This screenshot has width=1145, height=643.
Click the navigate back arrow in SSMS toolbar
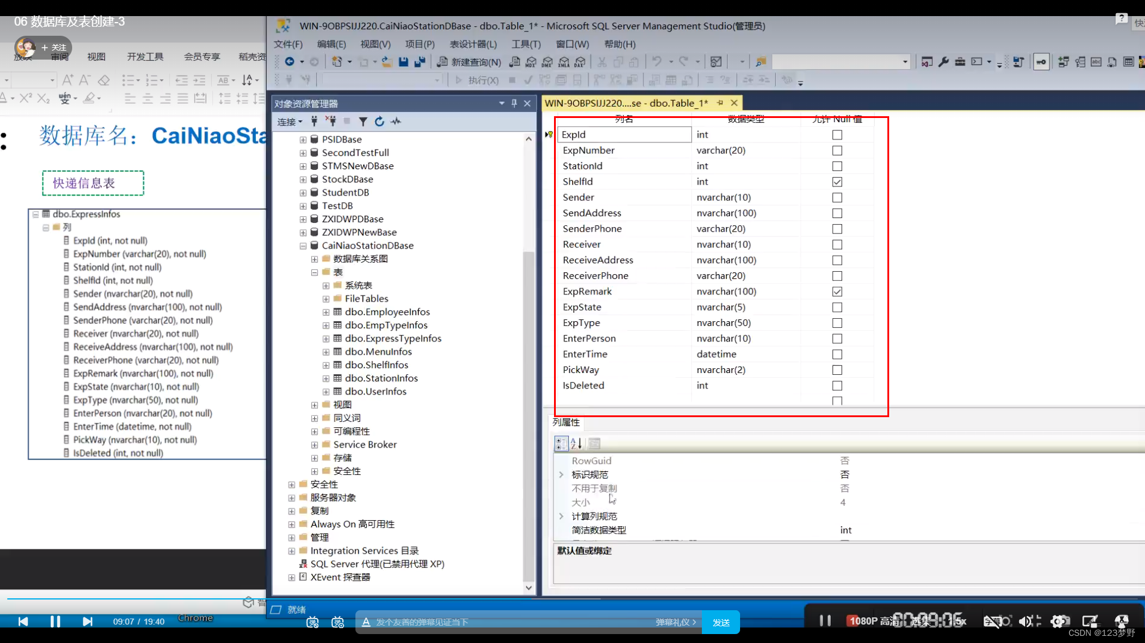coord(289,62)
